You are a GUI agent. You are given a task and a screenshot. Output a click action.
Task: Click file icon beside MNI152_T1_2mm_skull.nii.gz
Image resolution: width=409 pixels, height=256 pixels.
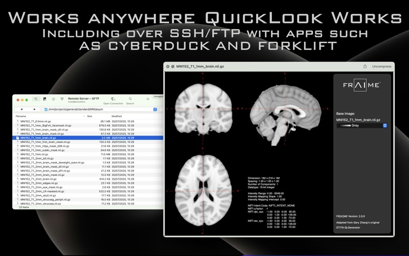coord(18,196)
